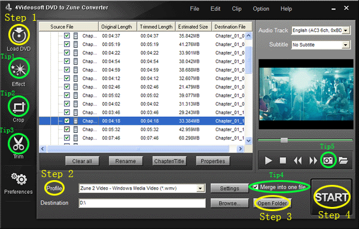Disable Merge into one file
This screenshot has width=359, height=229.
(x=255, y=187)
